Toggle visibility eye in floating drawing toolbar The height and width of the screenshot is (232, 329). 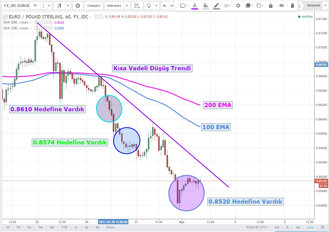pyautogui.click(x=282, y=6)
